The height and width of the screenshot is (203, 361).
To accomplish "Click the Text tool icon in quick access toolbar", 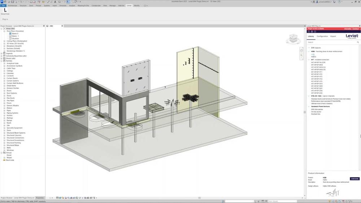I will click(x=55, y=1).
